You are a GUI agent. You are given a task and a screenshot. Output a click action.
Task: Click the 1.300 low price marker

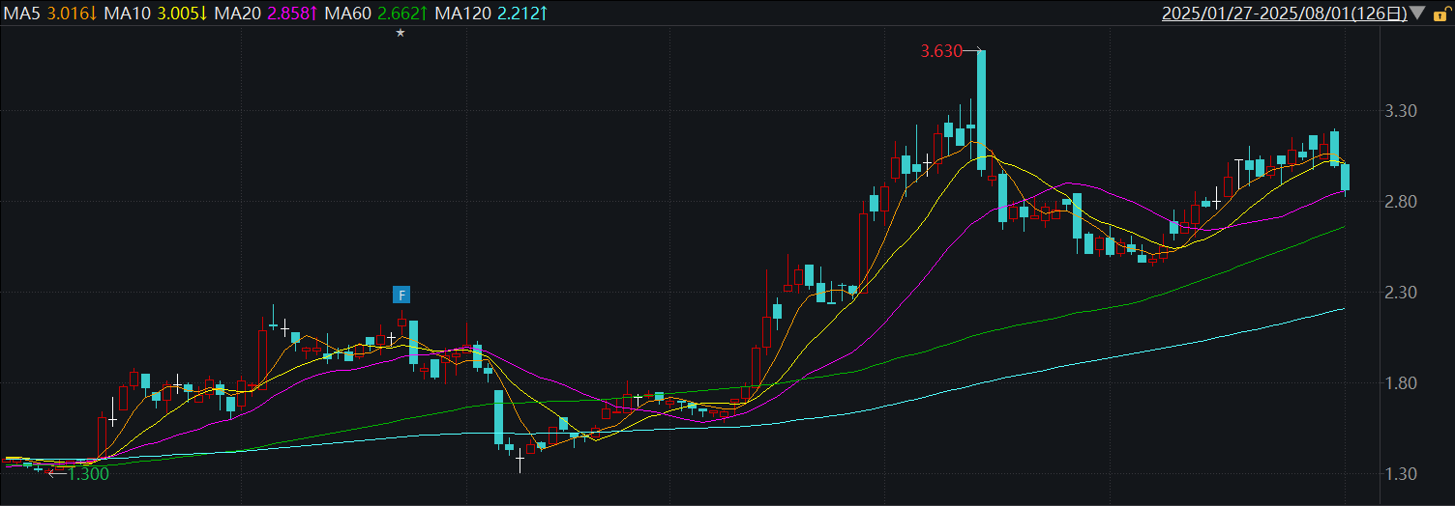[88, 473]
